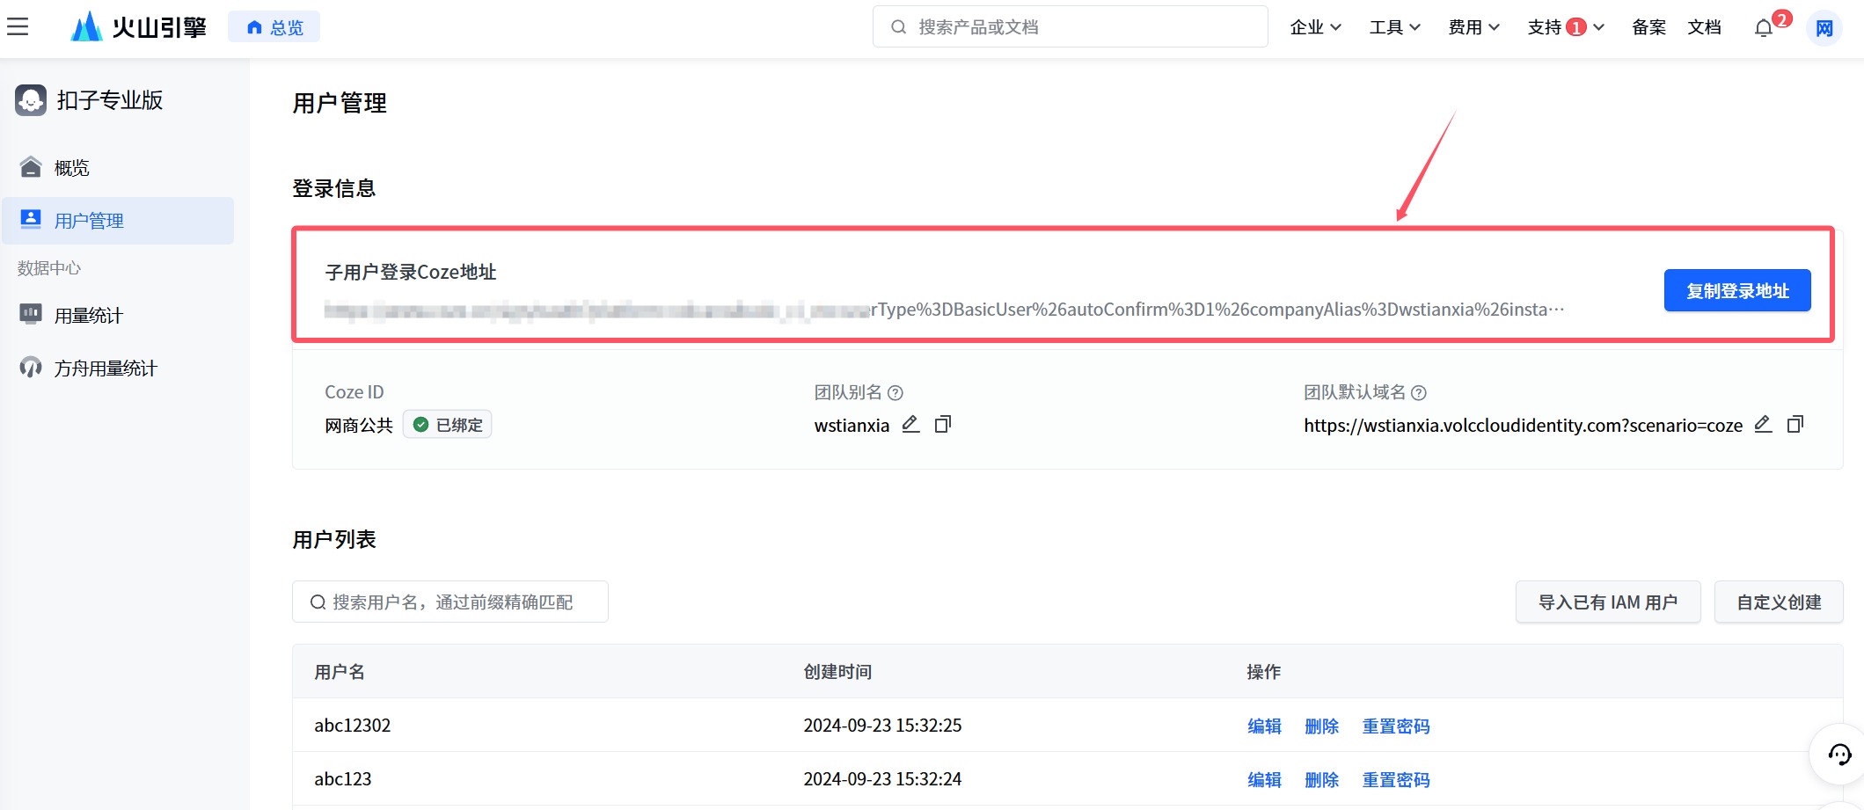This screenshot has height=810, width=1864.
Task: Open the user avatar 网
Action: (1824, 28)
